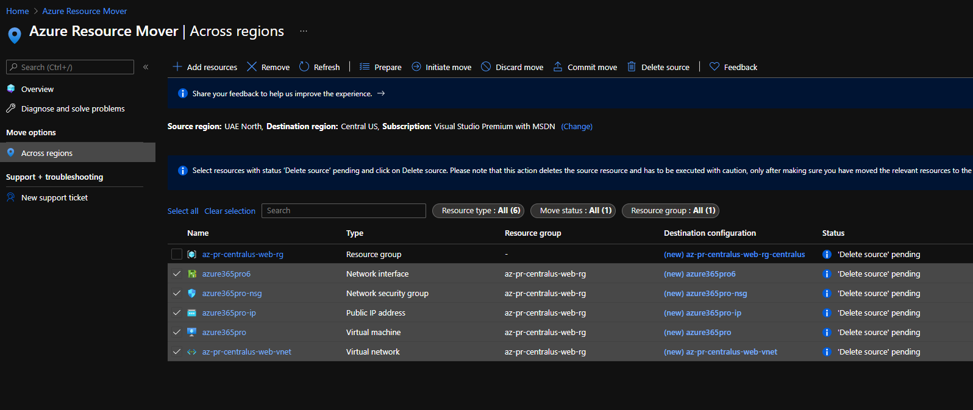Click status info icon for azure365pro-nsg row
The image size is (973, 410).
point(827,293)
